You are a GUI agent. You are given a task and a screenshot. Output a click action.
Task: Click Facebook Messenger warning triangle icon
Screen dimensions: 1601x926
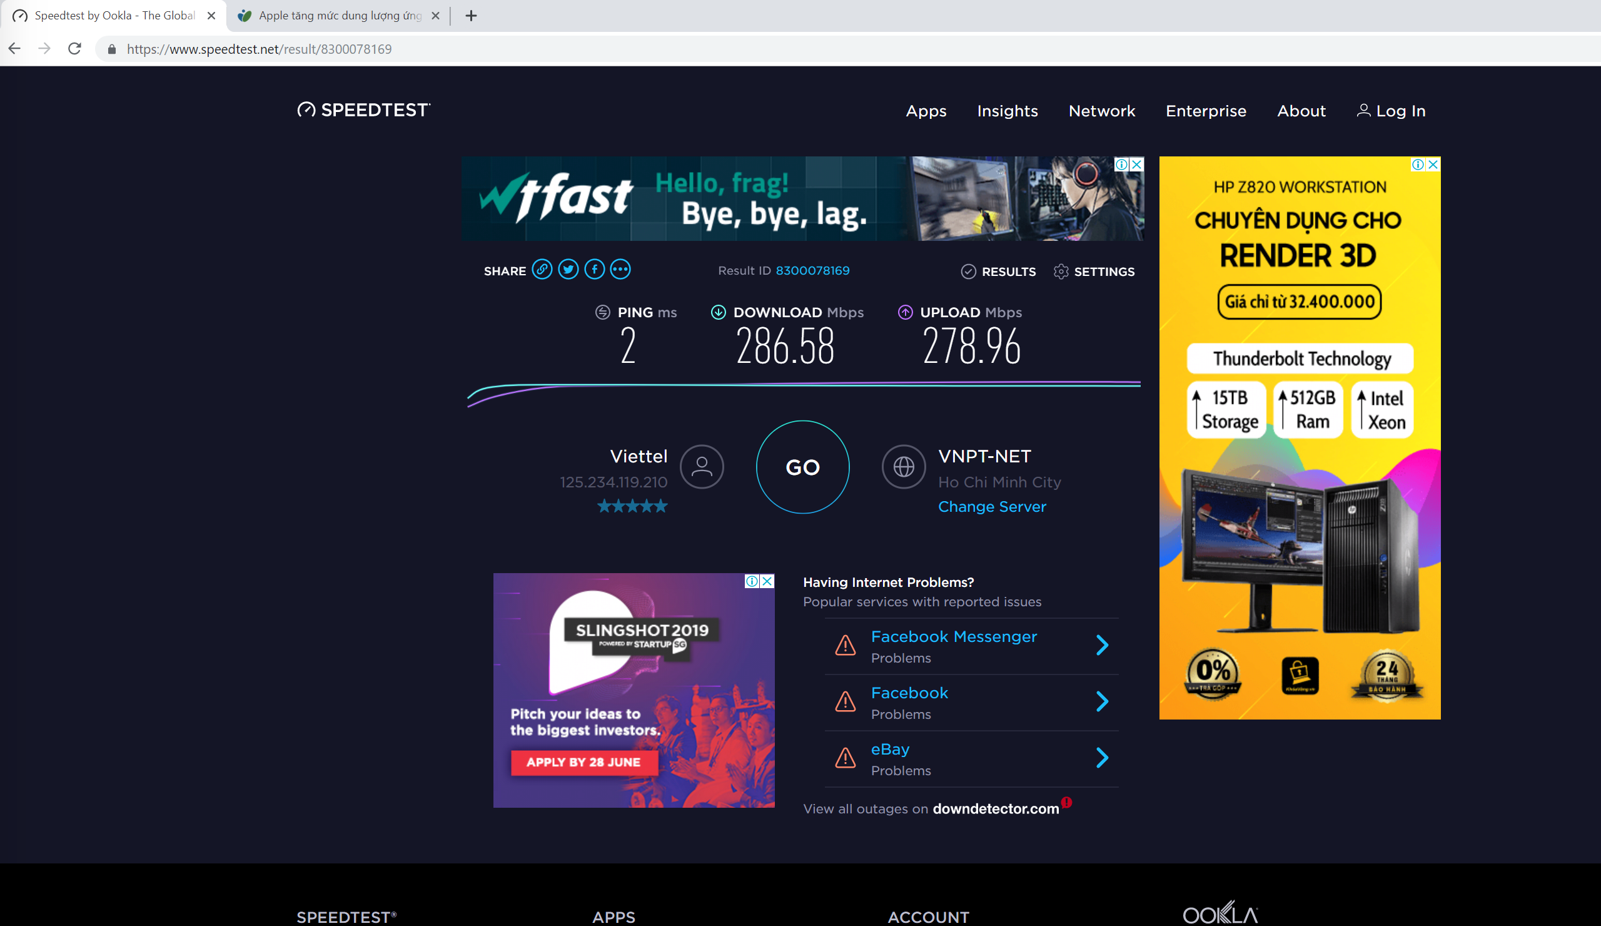pyautogui.click(x=845, y=645)
